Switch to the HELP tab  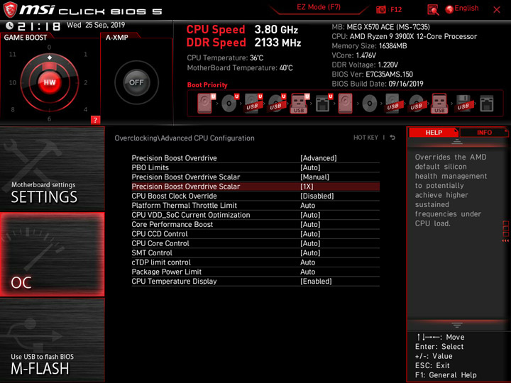pyautogui.click(x=434, y=132)
